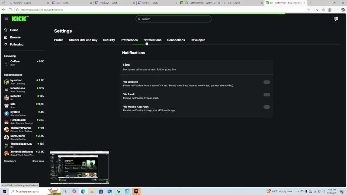Click the mini stream preview thumbnail
Screen dimensions: 347x195
[79, 168]
